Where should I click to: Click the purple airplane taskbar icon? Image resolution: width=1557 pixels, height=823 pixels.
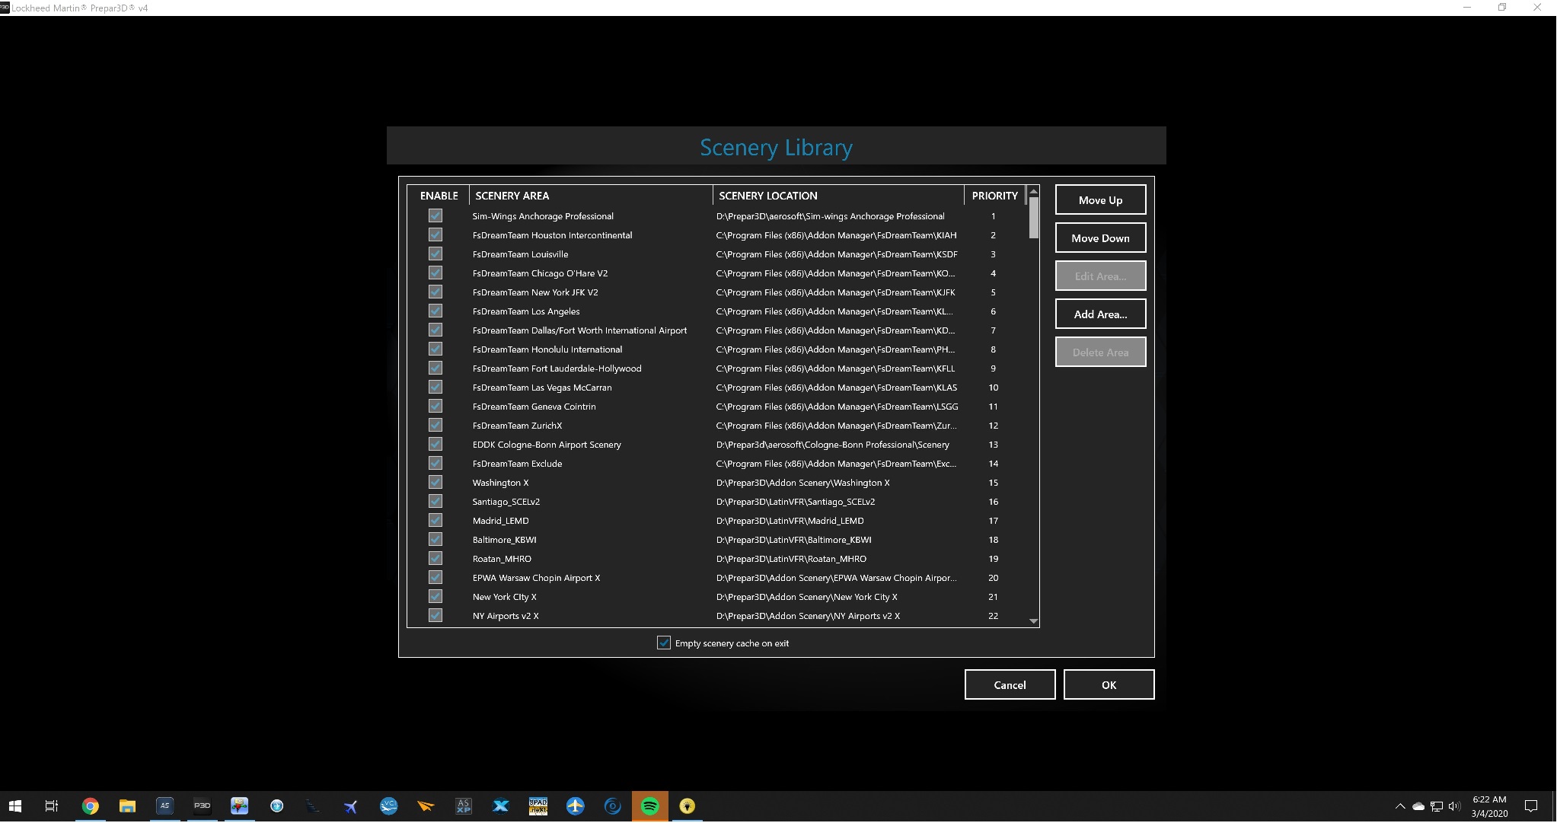351,806
